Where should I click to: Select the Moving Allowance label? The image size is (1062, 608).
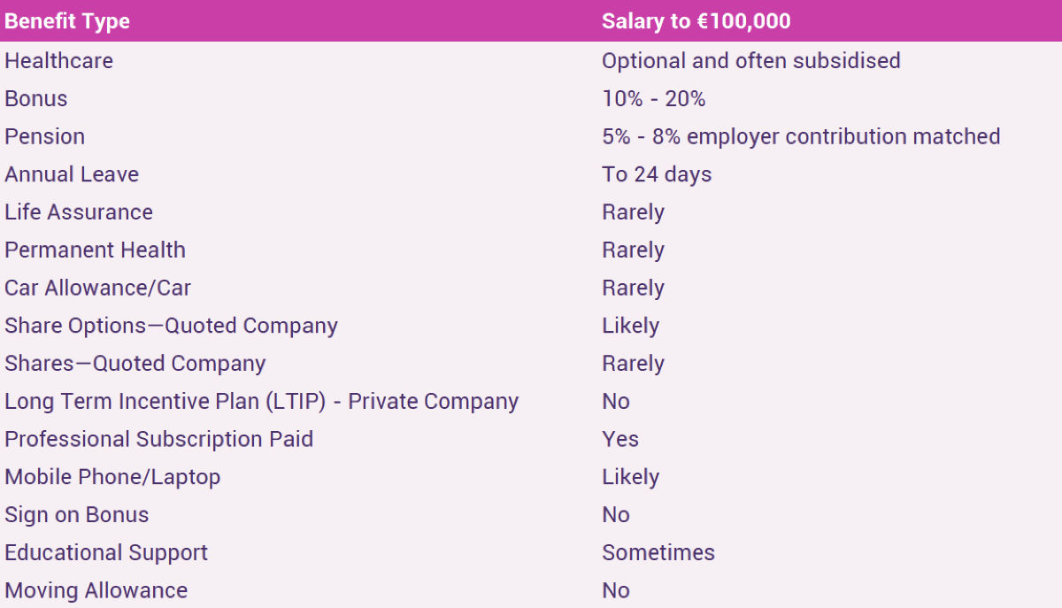pyautogui.click(x=96, y=590)
